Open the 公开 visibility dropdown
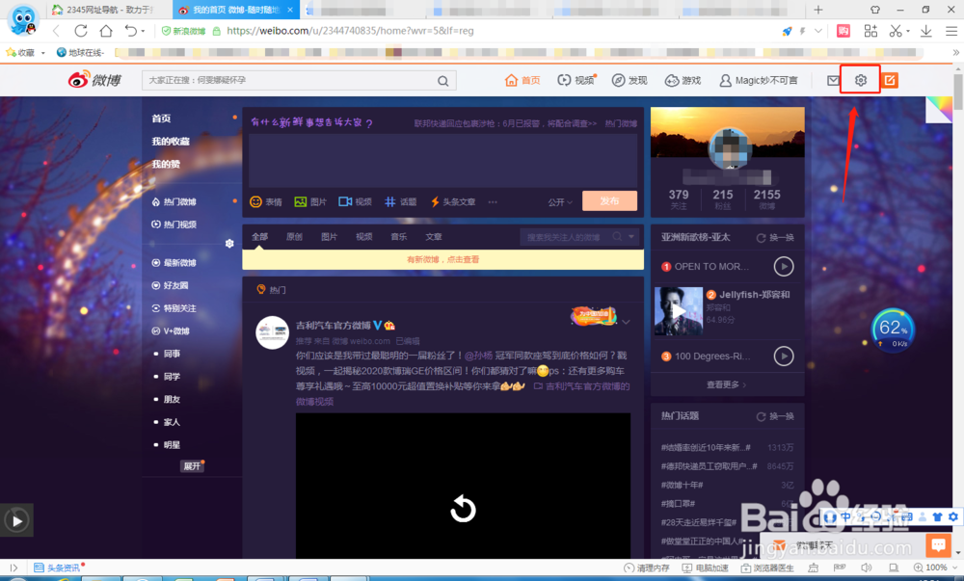 (x=560, y=201)
